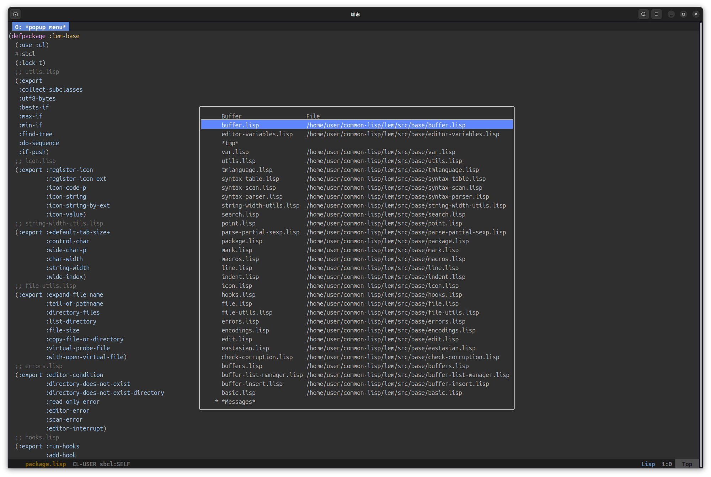Pick the *tmp* buffer entry

(230, 143)
